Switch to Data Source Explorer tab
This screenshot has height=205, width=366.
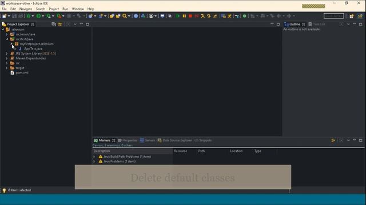tap(174, 141)
